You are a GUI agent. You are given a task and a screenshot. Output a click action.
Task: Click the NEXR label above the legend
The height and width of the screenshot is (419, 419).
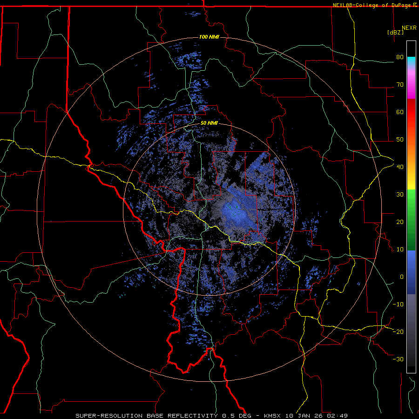coord(409,28)
